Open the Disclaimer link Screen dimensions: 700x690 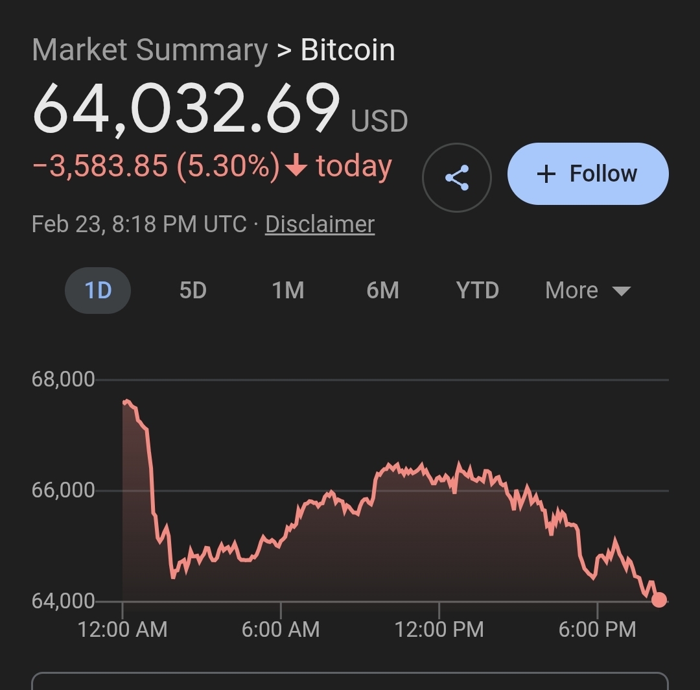click(x=319, y=224)
